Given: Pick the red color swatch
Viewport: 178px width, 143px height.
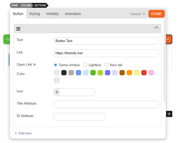Looking at the screenshot, I should pos(144,73).
